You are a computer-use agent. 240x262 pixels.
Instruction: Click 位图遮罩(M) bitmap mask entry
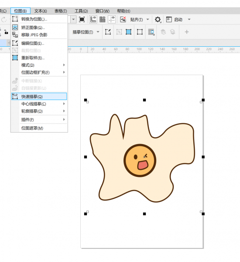[x=32, y=128]
